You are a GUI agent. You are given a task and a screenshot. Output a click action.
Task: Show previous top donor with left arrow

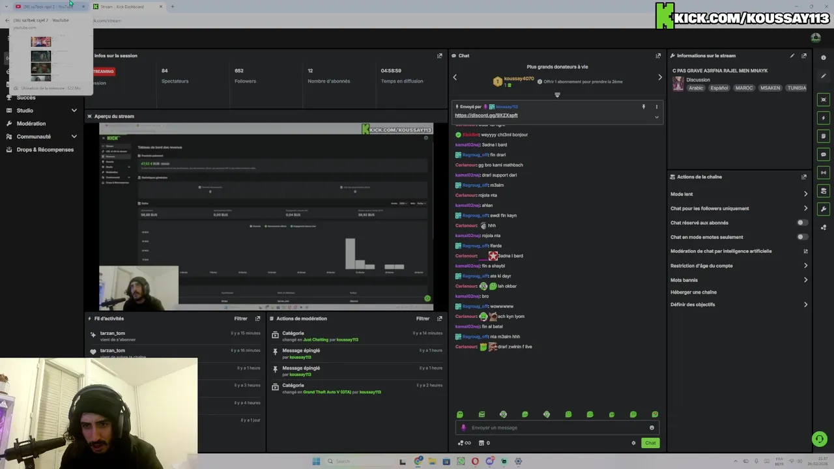[x=455, y=78]
